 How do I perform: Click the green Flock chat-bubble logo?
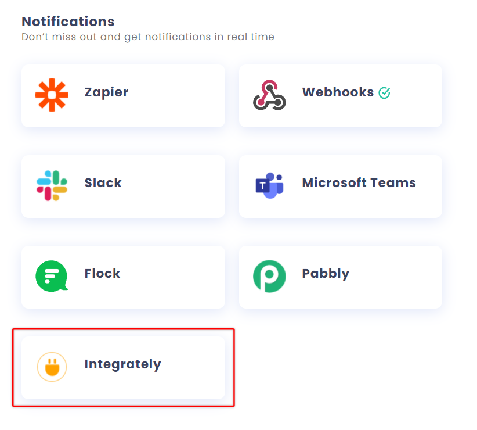[x=52, y=276]
